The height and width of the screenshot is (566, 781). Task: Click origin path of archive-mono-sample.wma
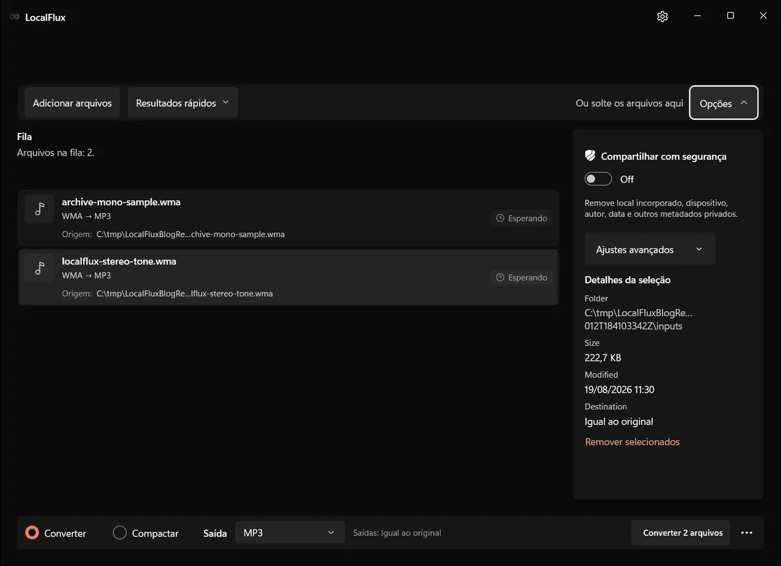191,234
